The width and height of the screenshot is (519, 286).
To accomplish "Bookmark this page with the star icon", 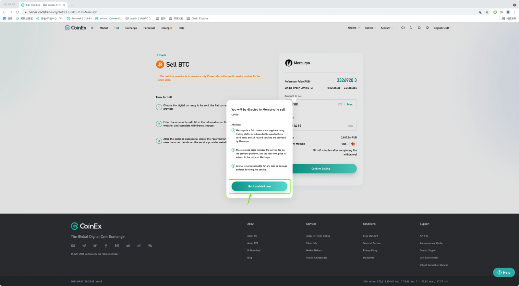I will 487,12.
